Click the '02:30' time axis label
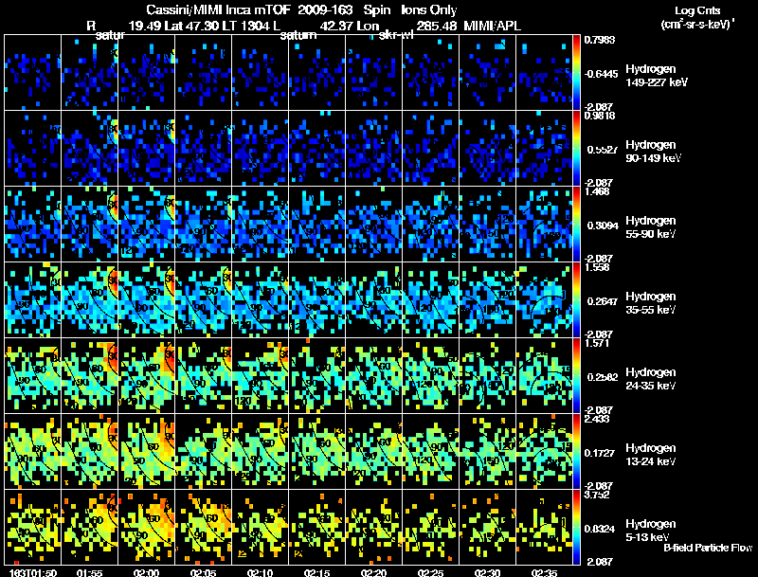 [487, 572]
